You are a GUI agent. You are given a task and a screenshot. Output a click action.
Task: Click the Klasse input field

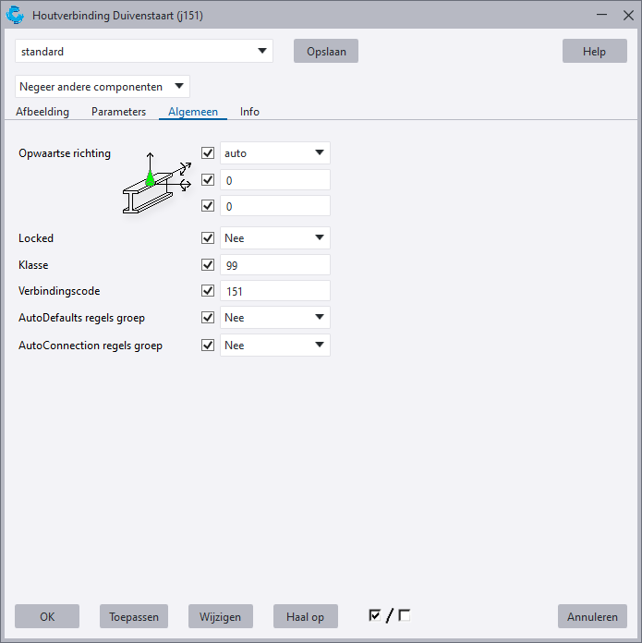[275, 265]
